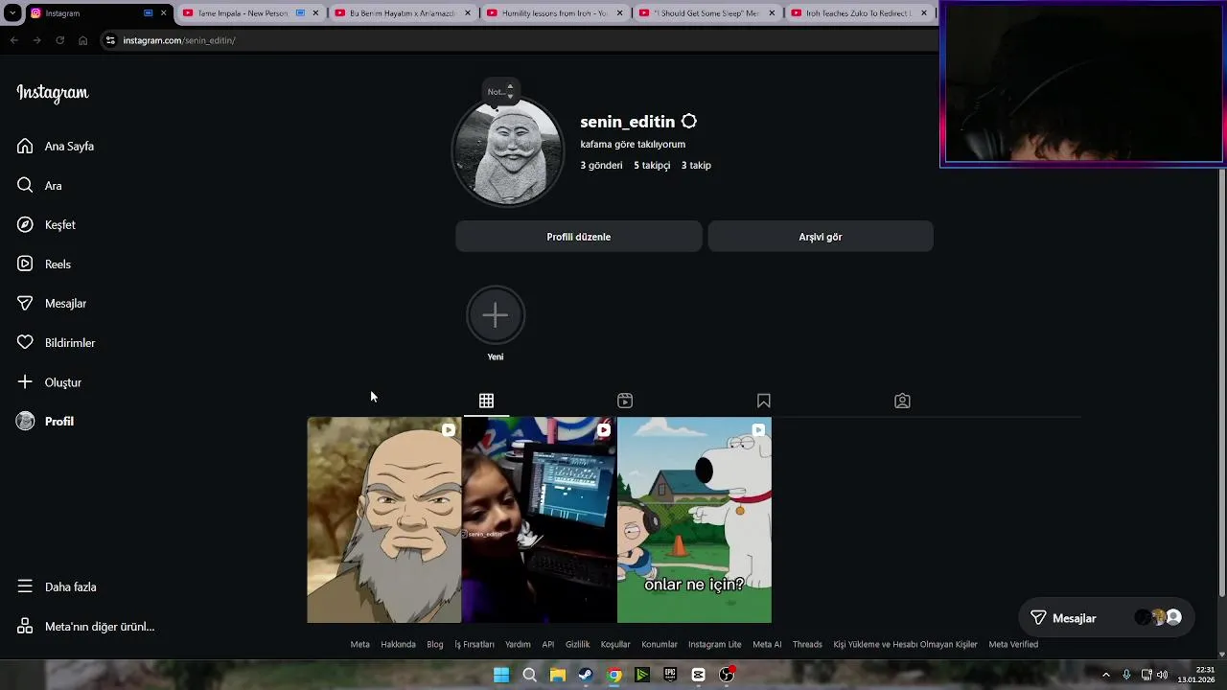Open the Yardım footer link

[x=518, y=644]
